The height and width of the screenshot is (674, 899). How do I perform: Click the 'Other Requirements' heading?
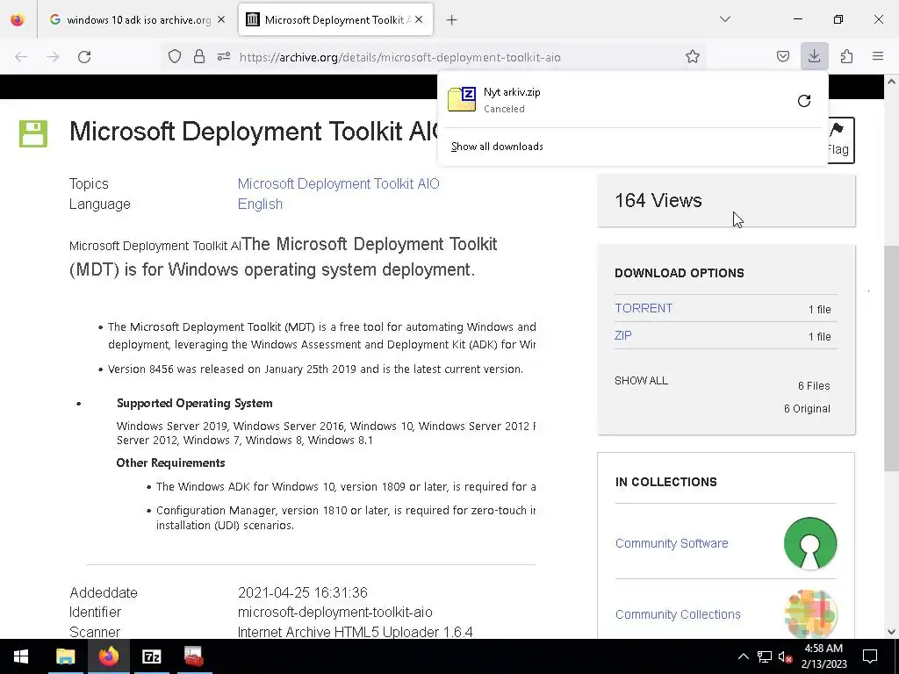[x=170, y=463]
